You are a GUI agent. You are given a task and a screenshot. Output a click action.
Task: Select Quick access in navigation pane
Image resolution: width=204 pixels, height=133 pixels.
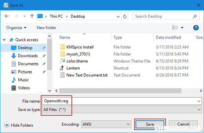26,40
